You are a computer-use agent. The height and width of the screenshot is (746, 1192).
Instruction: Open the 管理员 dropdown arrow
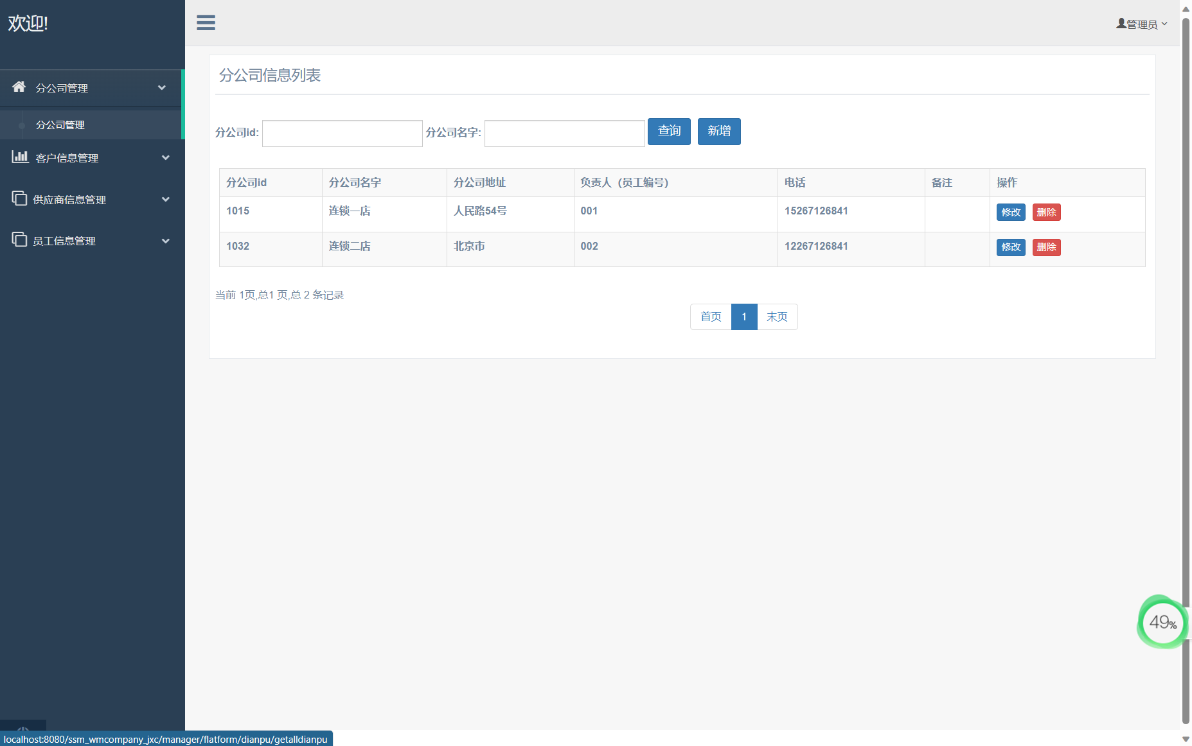[1164, 24]
